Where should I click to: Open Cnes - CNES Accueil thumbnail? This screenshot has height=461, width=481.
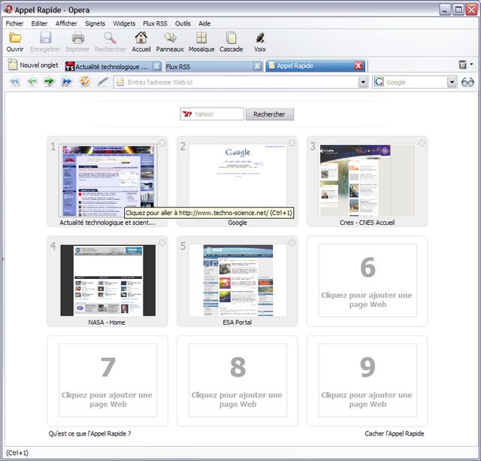coord(368,180)
